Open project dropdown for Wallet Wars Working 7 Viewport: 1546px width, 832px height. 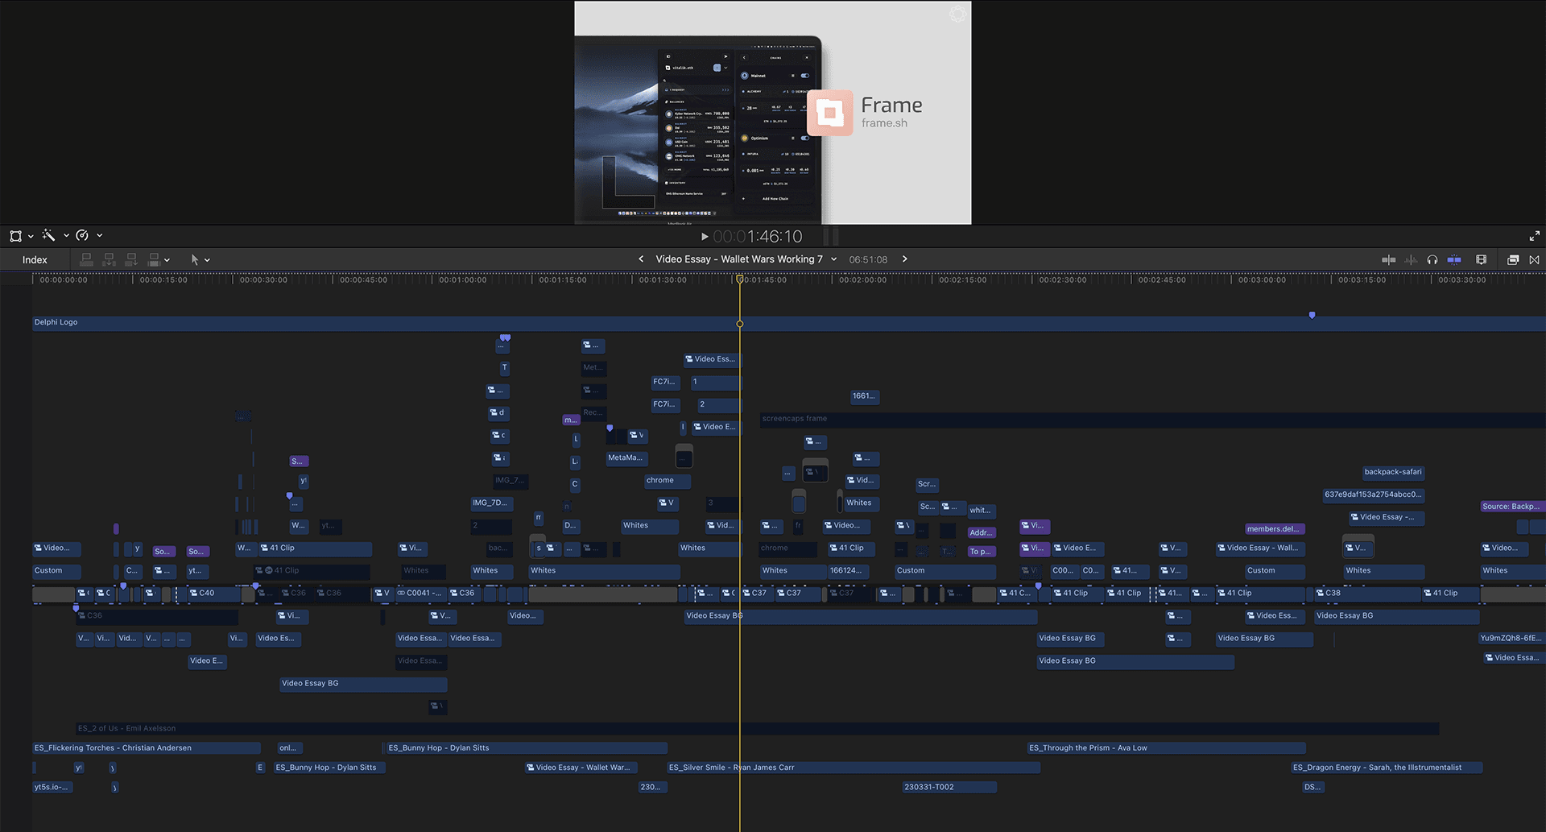pyautogui.click(x=833, y=259)
